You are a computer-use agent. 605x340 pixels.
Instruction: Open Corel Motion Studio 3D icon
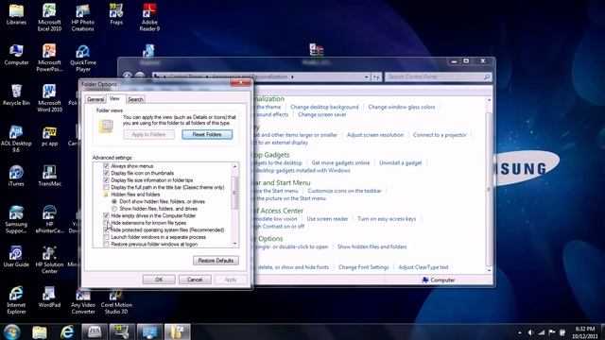click(116, 300)
